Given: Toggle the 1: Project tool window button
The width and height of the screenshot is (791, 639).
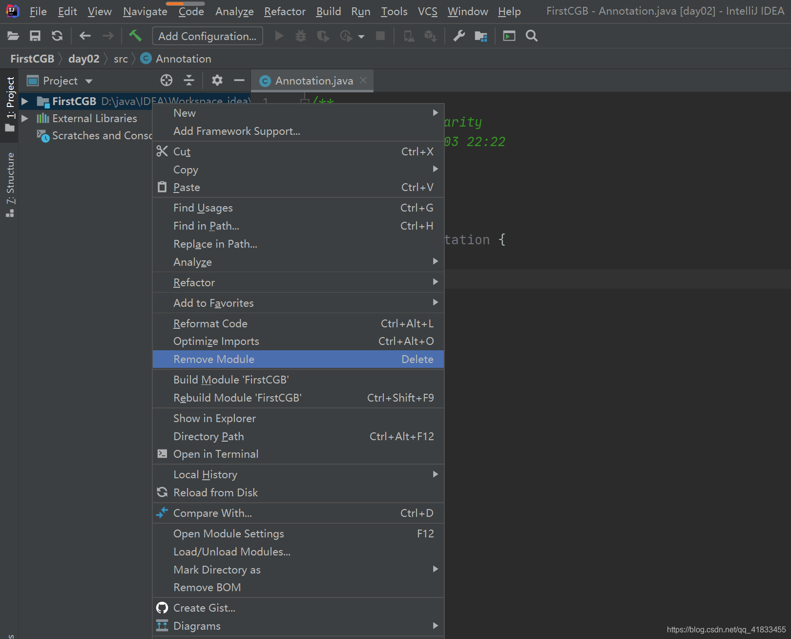Looking at the screenshot, I should pos(10,104).
